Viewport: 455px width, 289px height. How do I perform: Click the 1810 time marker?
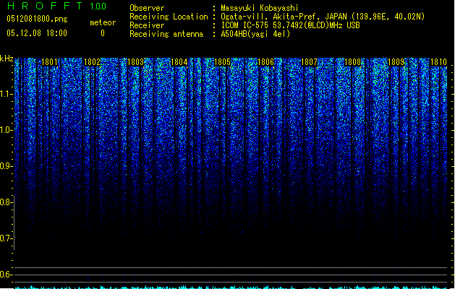point(438,62)
